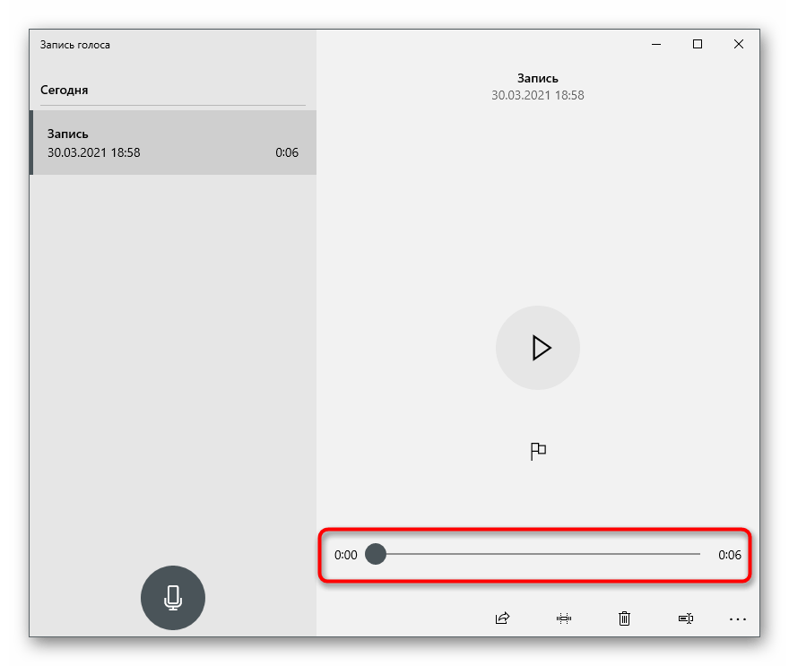Minimize the voice recorder window

655,45
